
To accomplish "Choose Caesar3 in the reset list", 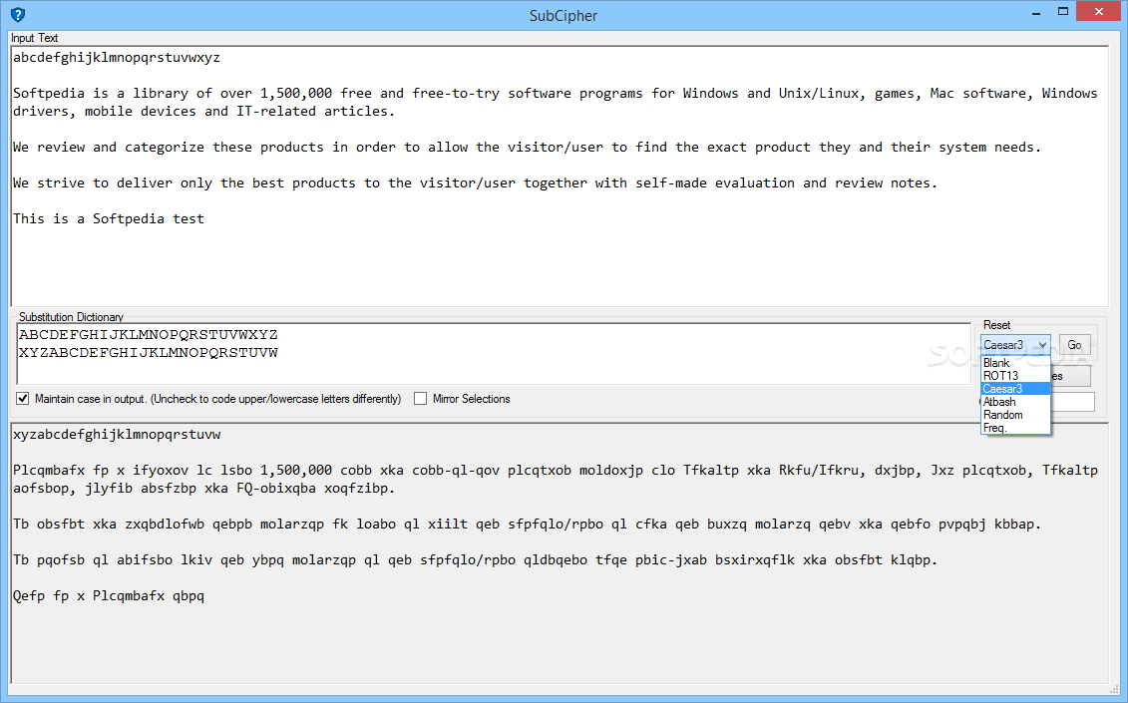I will (x=1015, y=389).
